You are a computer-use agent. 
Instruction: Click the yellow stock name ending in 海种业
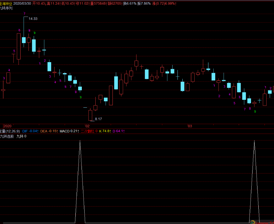[6, 3]
